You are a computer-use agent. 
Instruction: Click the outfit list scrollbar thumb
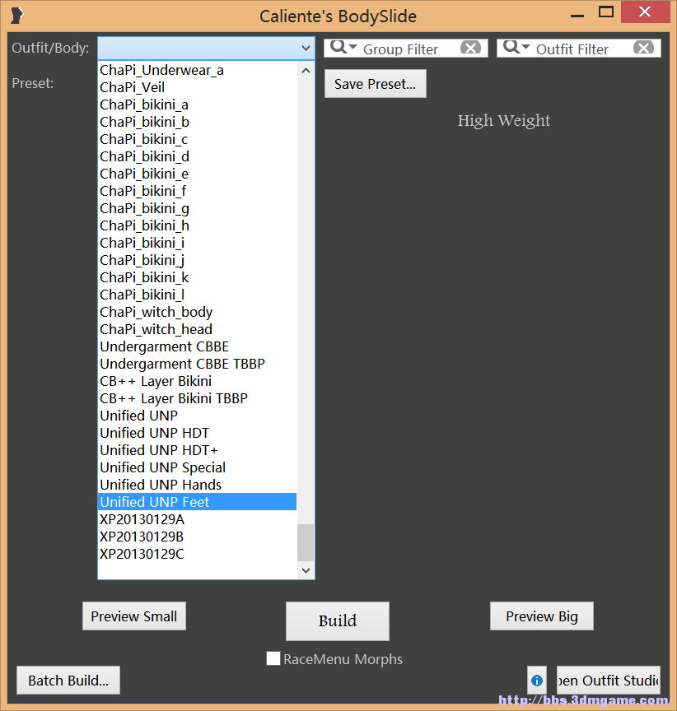pyautogui.click(x=306, y=542)
